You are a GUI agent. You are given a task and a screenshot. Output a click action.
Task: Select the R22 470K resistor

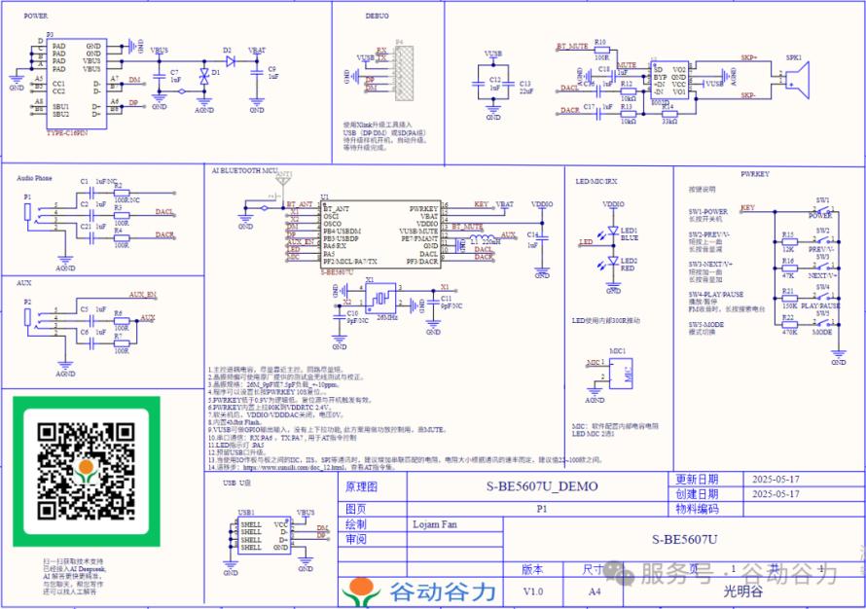click(x=789, y=325)
